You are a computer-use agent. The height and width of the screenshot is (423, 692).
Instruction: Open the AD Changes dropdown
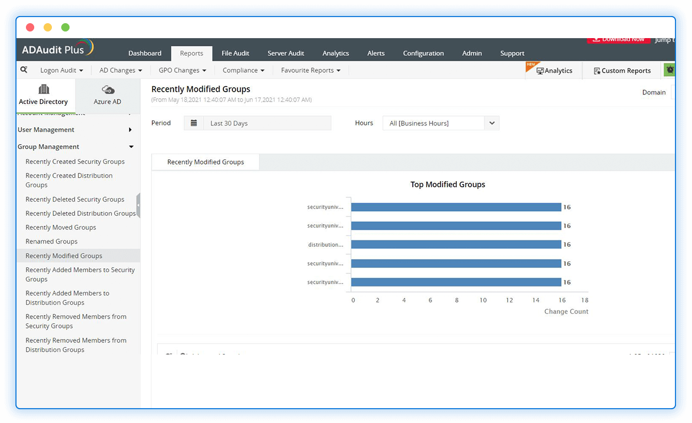[120, 70]
